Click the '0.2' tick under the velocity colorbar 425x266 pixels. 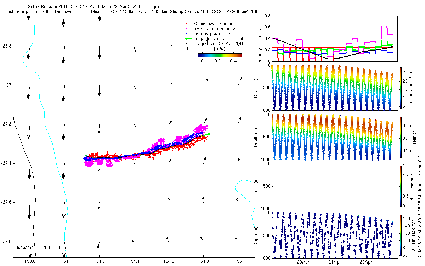pos(217,61)
